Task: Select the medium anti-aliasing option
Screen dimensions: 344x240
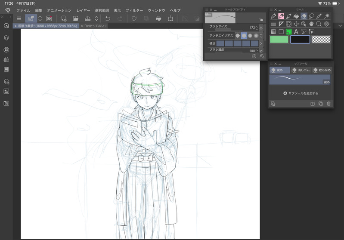Action: tap(250, 36)
